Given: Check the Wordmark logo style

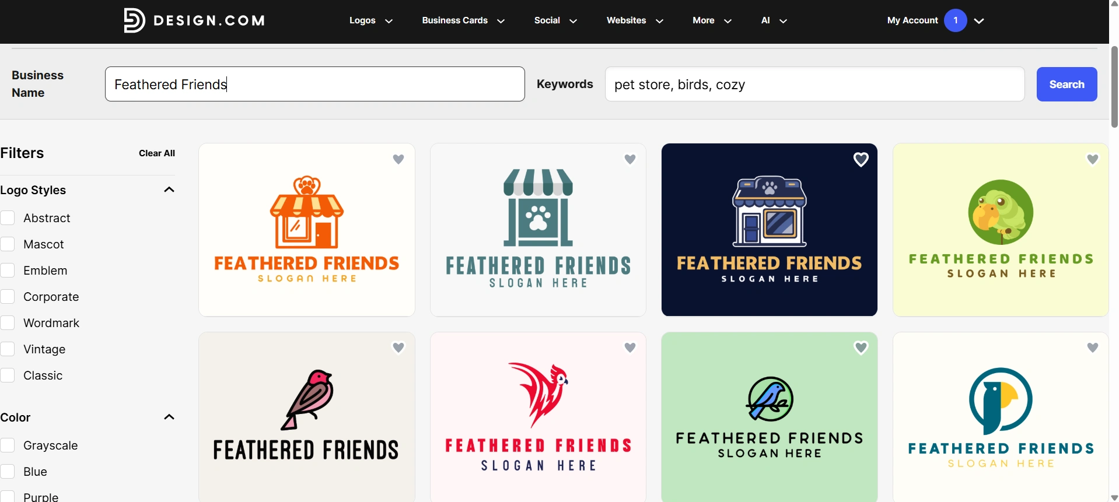Looking at the screenshot, I should [x=8, y=323].
